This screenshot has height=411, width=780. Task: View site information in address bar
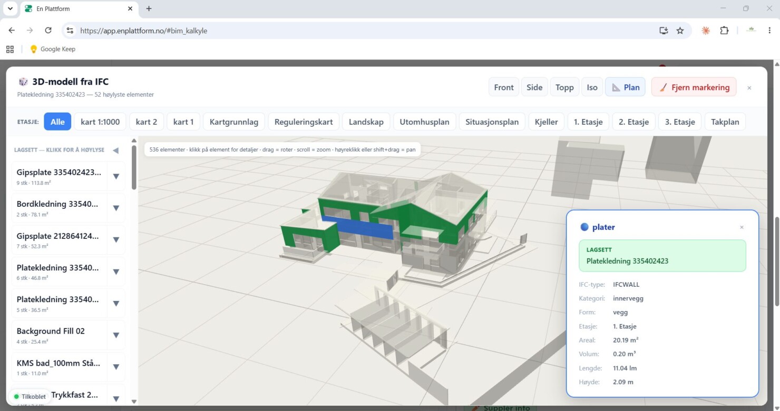click(x=70, y=31)
